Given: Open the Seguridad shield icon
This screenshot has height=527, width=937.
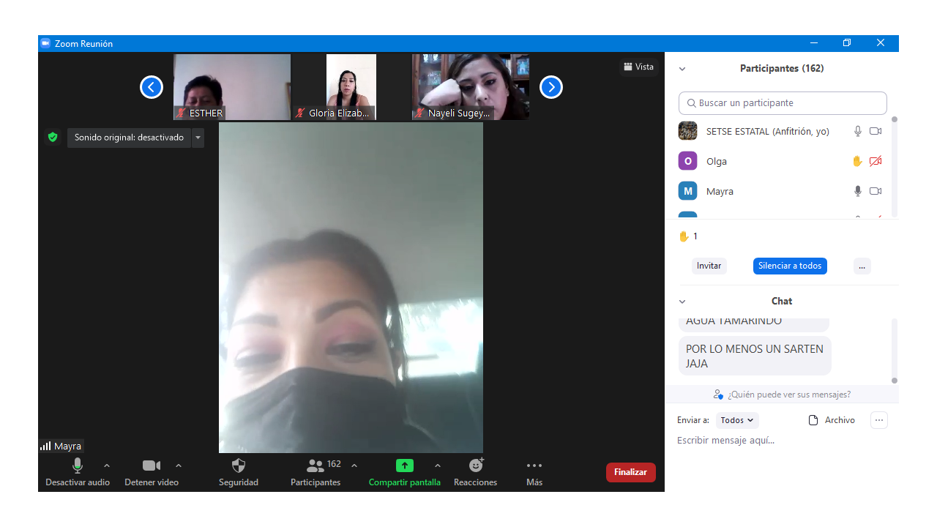Looking at the screenshot, I should tap(239, 466).
